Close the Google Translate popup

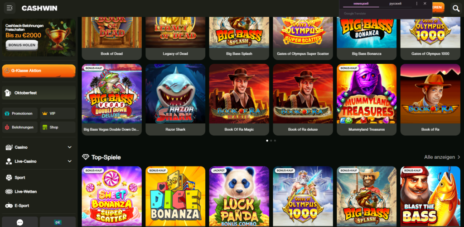(x=425, y=4)
